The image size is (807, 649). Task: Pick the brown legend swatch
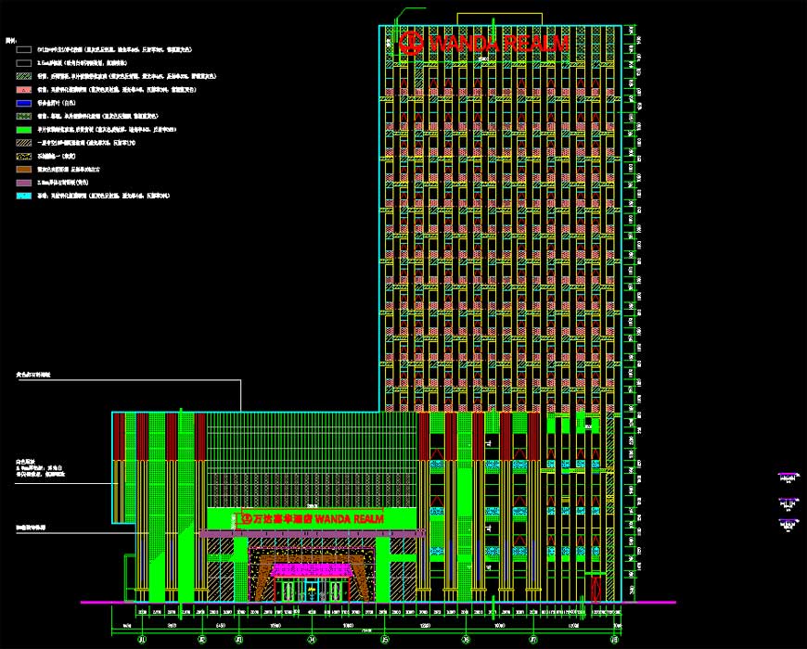tap(24, 169)
